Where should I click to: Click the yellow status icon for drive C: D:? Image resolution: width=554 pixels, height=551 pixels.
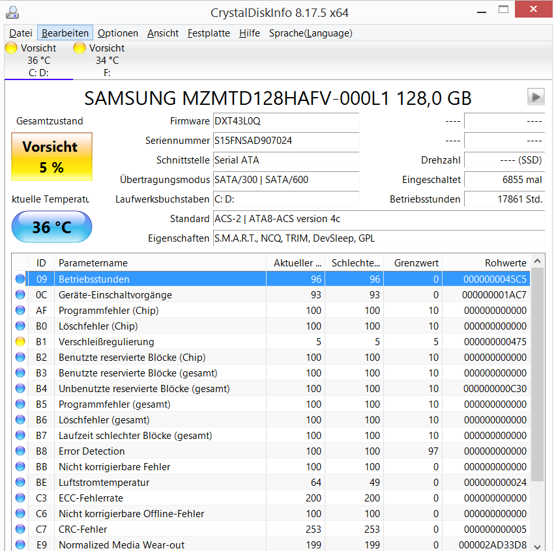click(11, 48)
